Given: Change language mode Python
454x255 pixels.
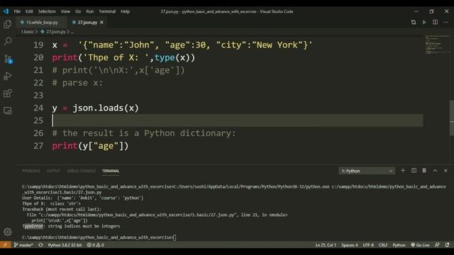Looking at the screenshot, I should tap(399, 245).
